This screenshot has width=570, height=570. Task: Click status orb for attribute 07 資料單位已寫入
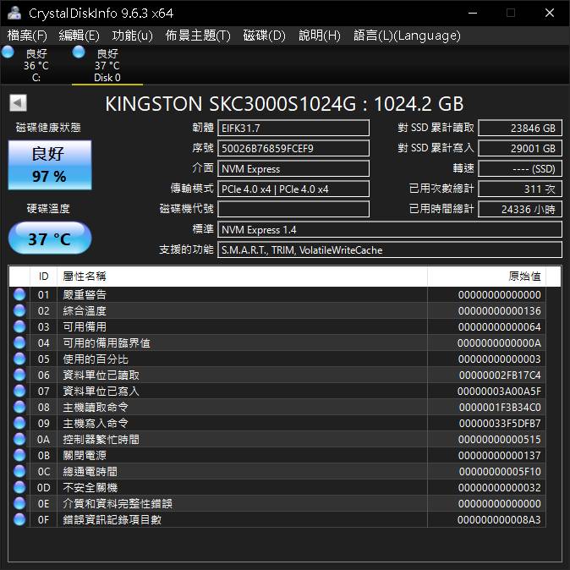coord(19,391)
